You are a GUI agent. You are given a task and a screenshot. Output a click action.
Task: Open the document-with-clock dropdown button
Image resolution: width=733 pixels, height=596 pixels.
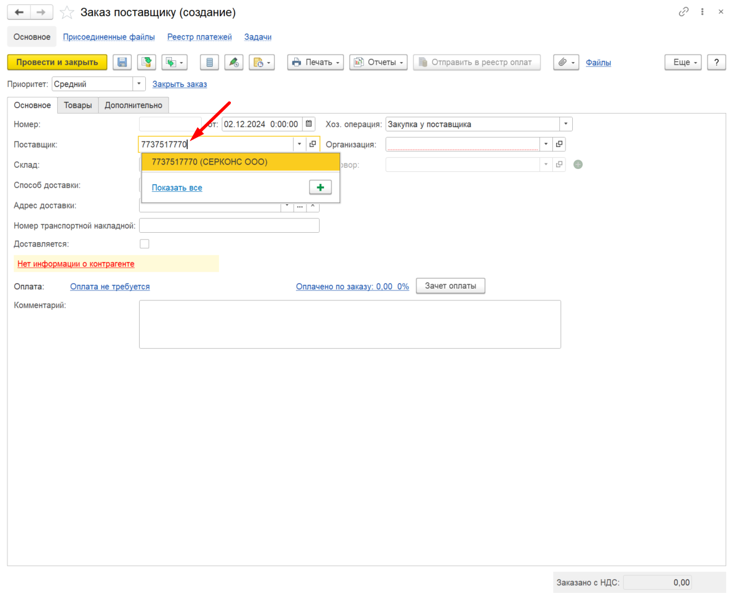[x=262, y=62]
